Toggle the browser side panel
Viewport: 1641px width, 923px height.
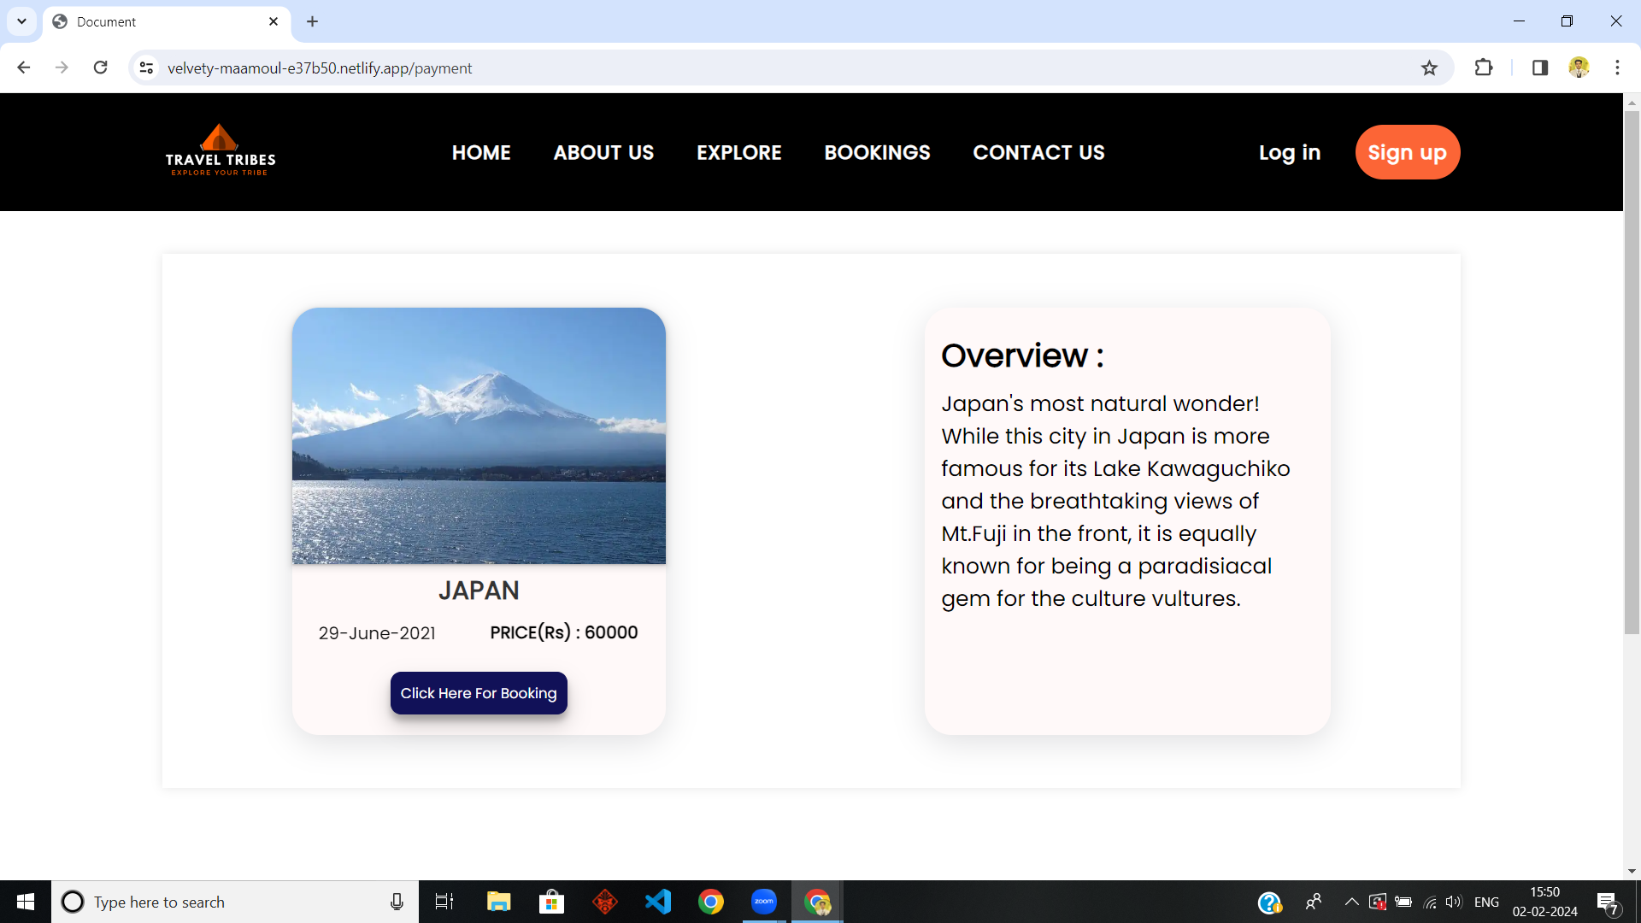click(1540, 68)
